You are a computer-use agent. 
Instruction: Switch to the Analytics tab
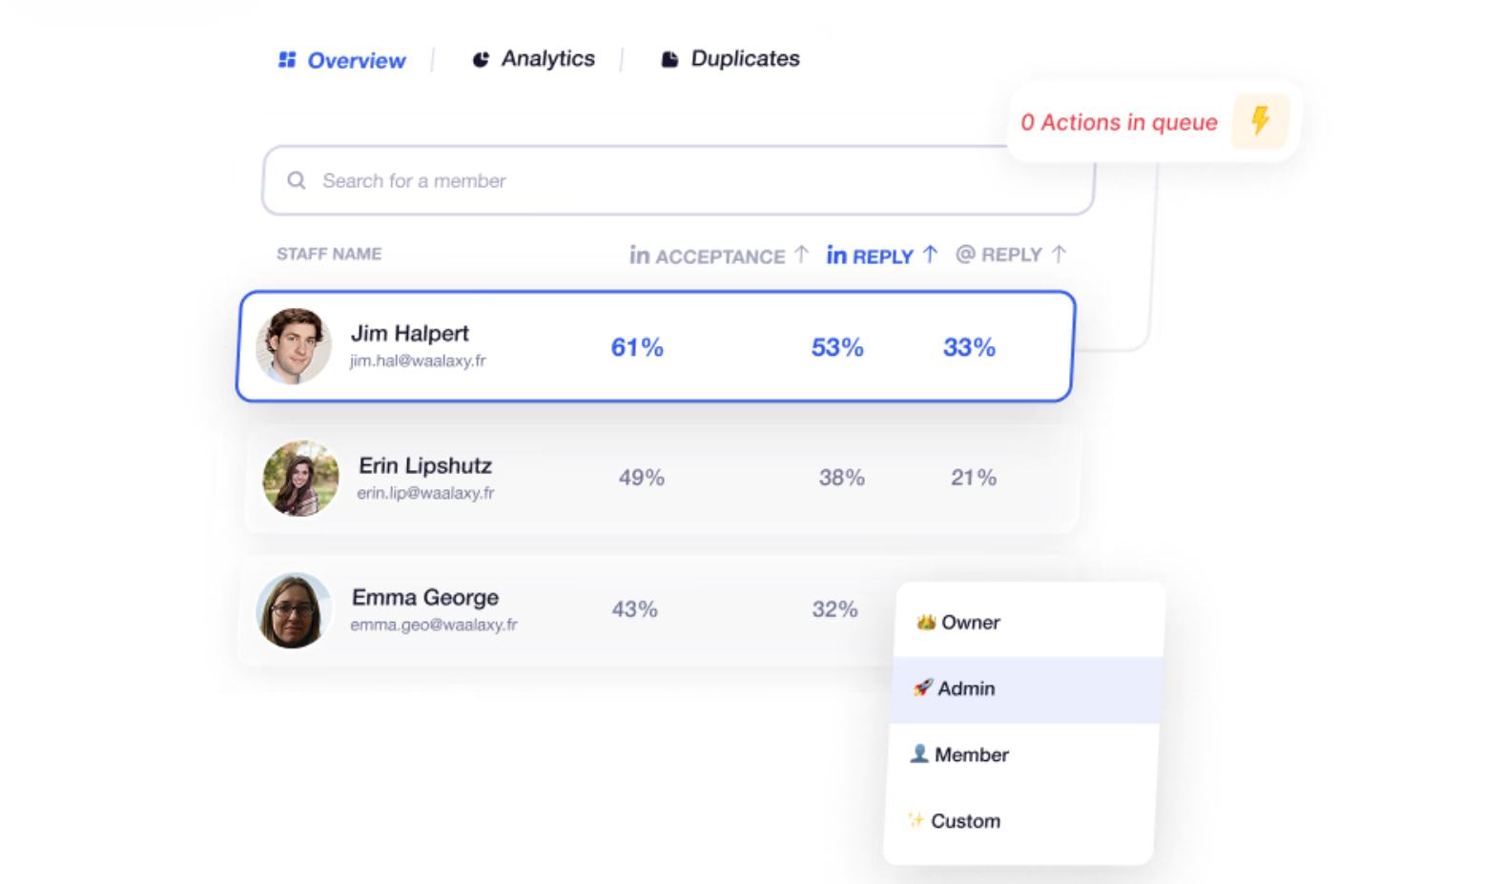click(x=533, y=59)
